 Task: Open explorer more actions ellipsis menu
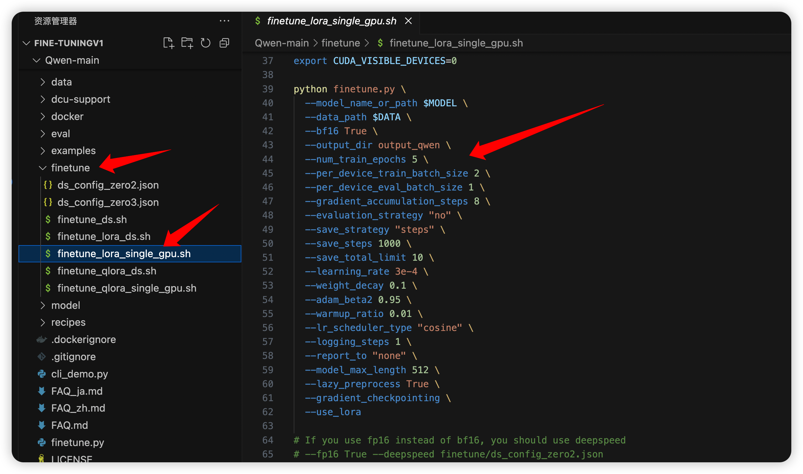pos(224,21)
